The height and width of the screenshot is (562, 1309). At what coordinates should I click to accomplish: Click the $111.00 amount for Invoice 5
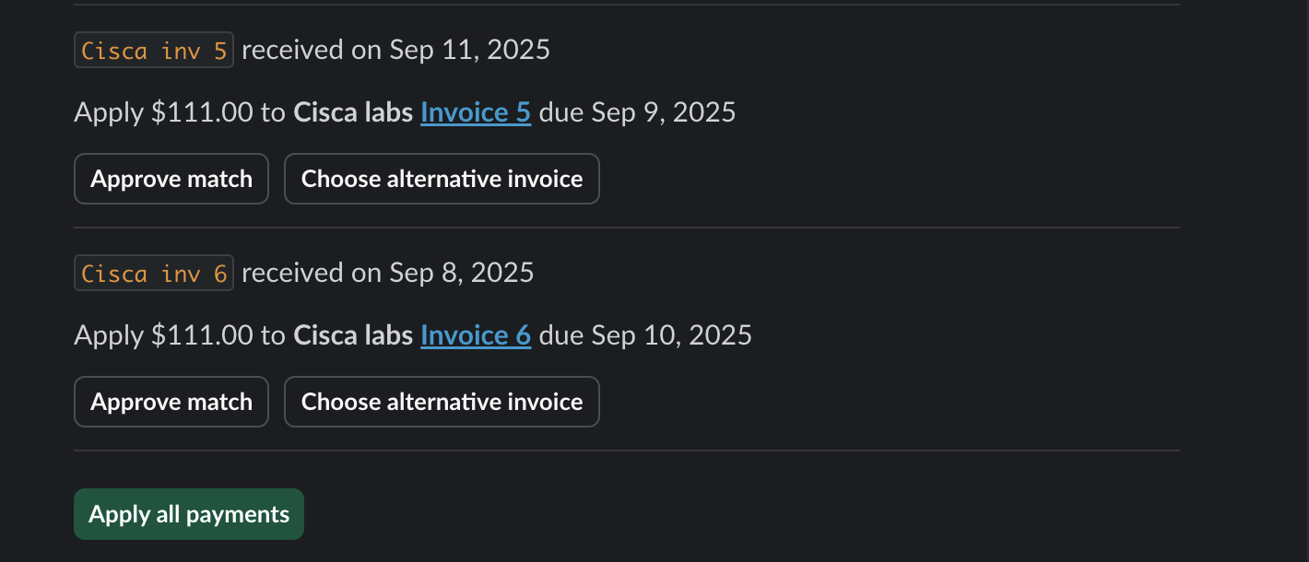point(202,112)
